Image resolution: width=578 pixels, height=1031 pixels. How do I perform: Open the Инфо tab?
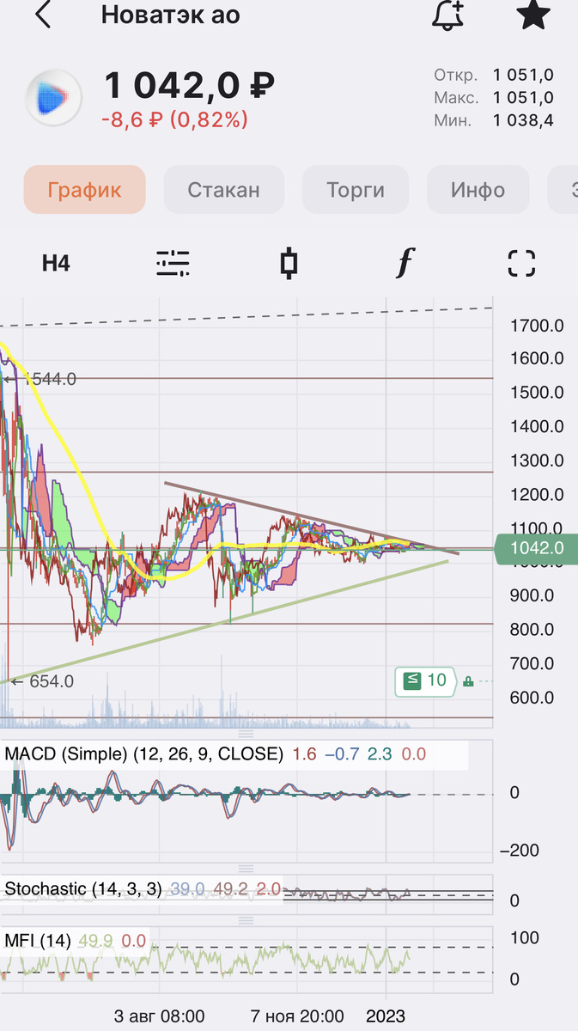click(x=478, y=190)
